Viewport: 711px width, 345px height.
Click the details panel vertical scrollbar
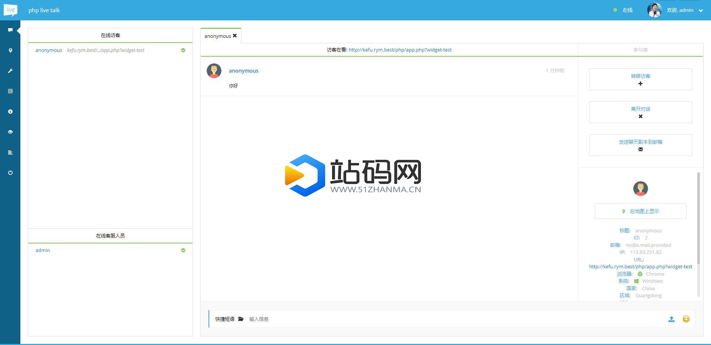(698, 218)
